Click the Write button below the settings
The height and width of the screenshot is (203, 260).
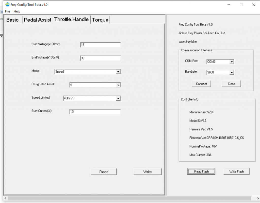(x=147, y=171)
